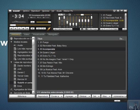Toggle repeat mode button
This screenshot has height=110, width=140.
[44, 29]
